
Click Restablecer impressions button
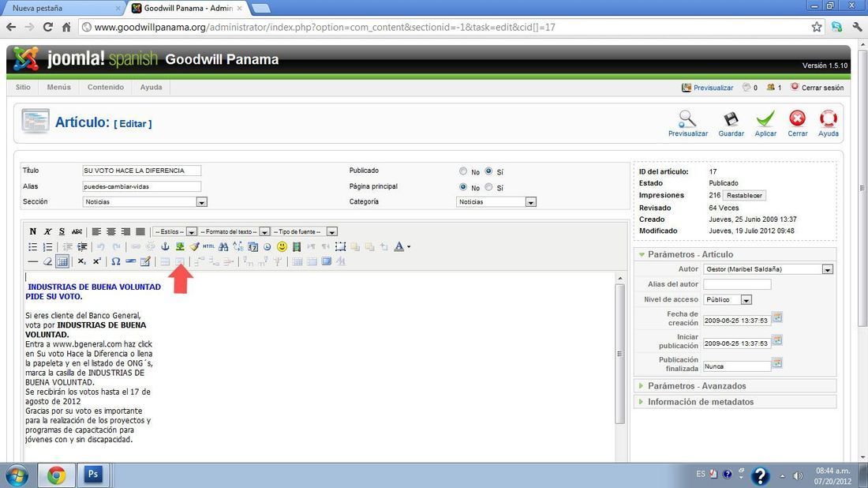click(x=744, y=196)
